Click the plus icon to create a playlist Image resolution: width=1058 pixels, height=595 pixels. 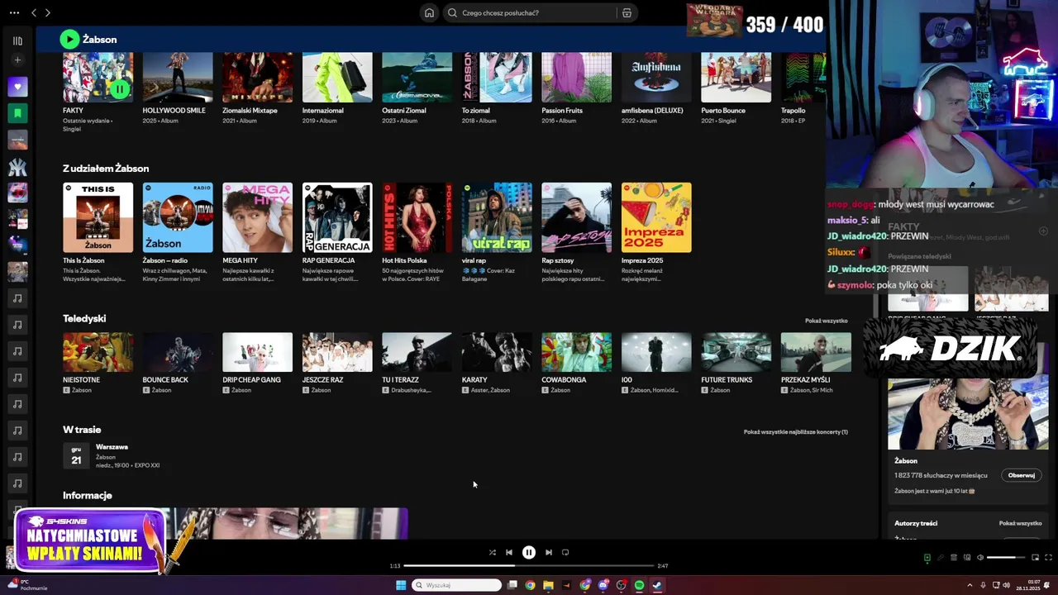[17, 59]
